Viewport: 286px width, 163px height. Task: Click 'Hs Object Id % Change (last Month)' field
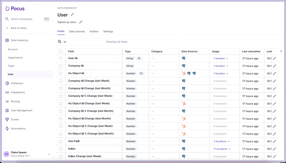click(91, 133)
